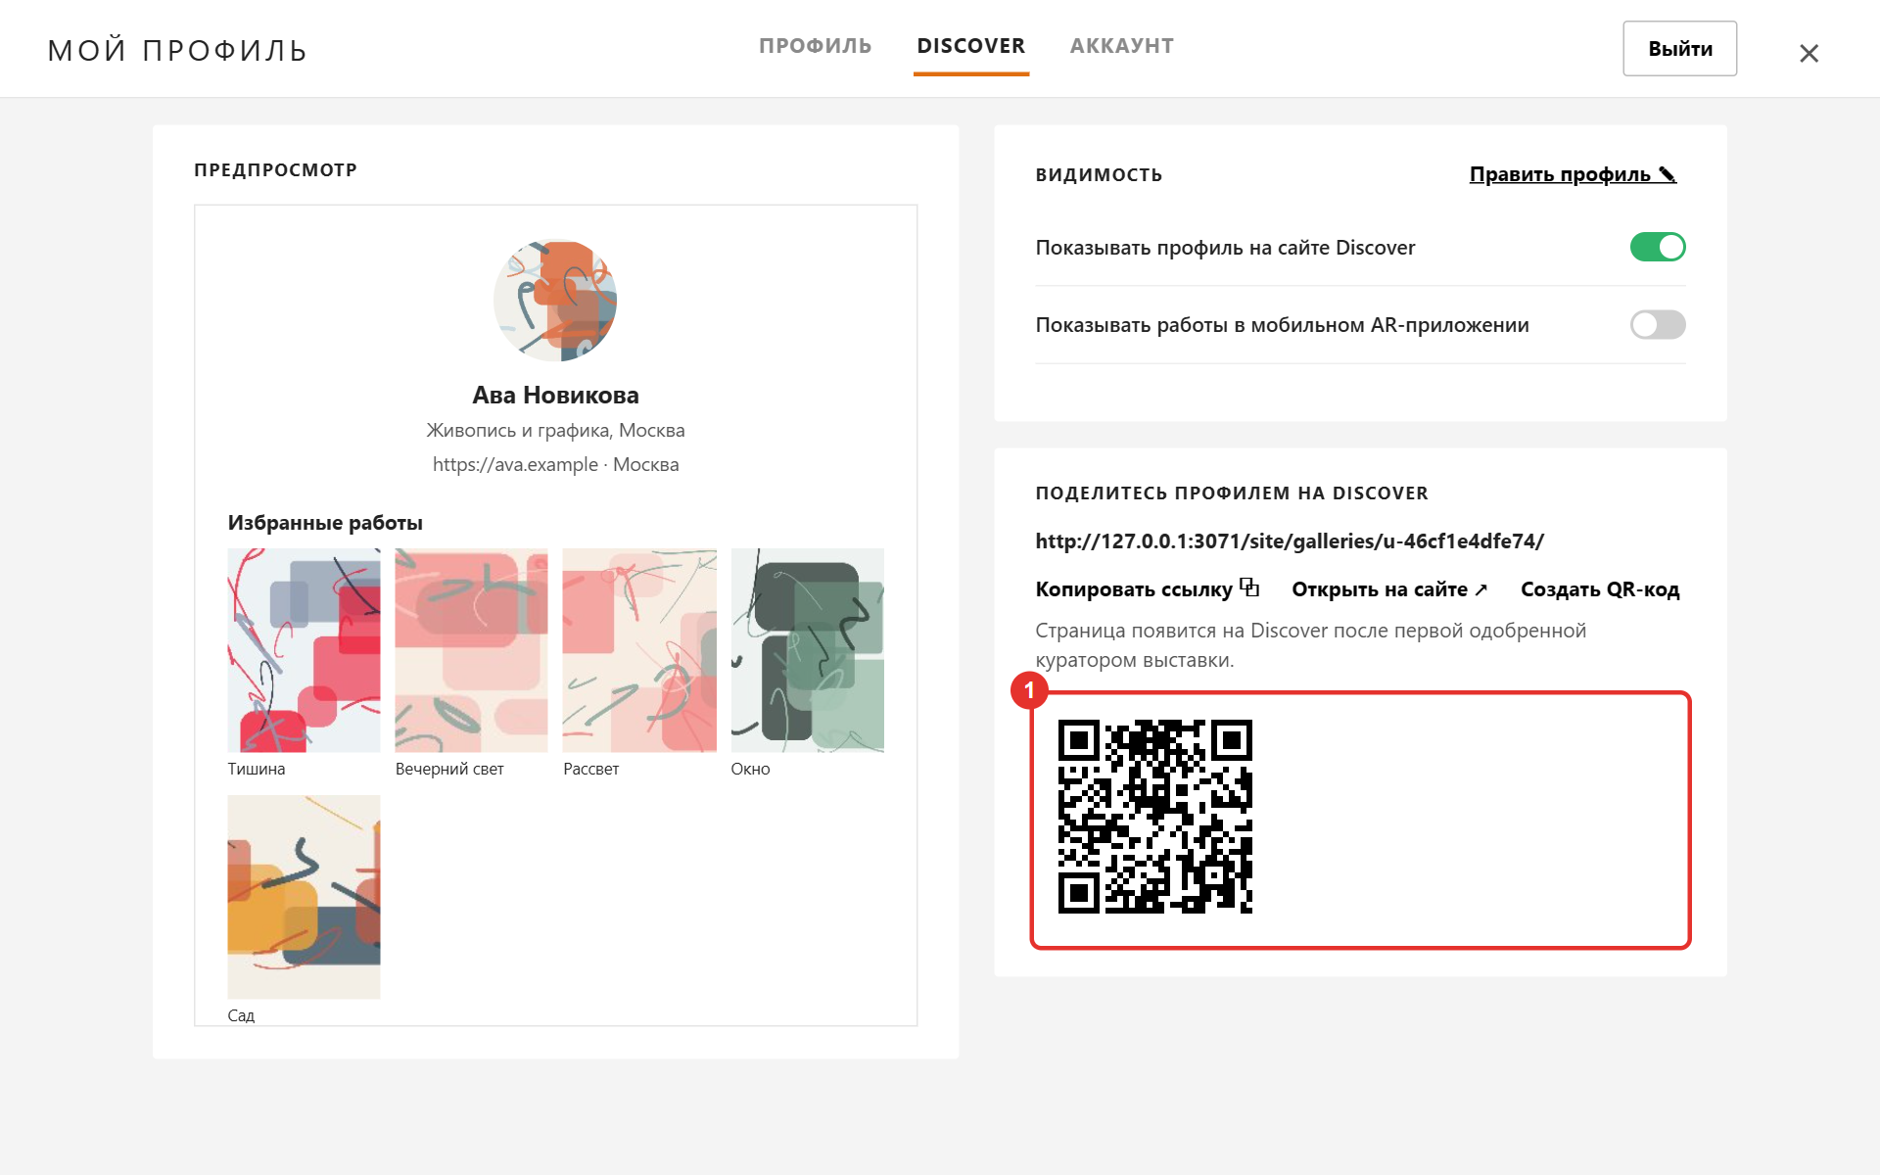Switch to the Профиль tab
Viewport: 1880px width, 1175px height.
click(x=815, y=46)
